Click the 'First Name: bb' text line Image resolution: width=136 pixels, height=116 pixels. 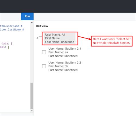[58, 66]
